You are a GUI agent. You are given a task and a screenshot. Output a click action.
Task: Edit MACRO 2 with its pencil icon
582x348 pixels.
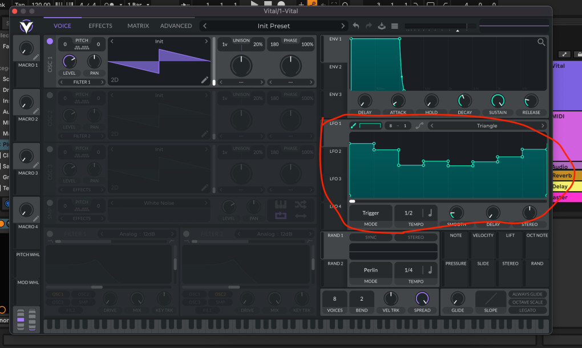point(35,111)
